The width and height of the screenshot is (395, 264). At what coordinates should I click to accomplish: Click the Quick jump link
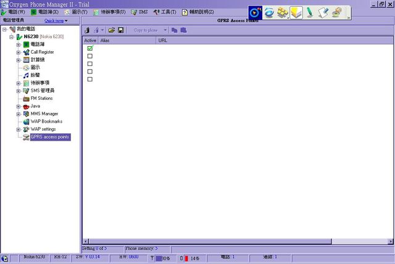(x=54, y=20)
